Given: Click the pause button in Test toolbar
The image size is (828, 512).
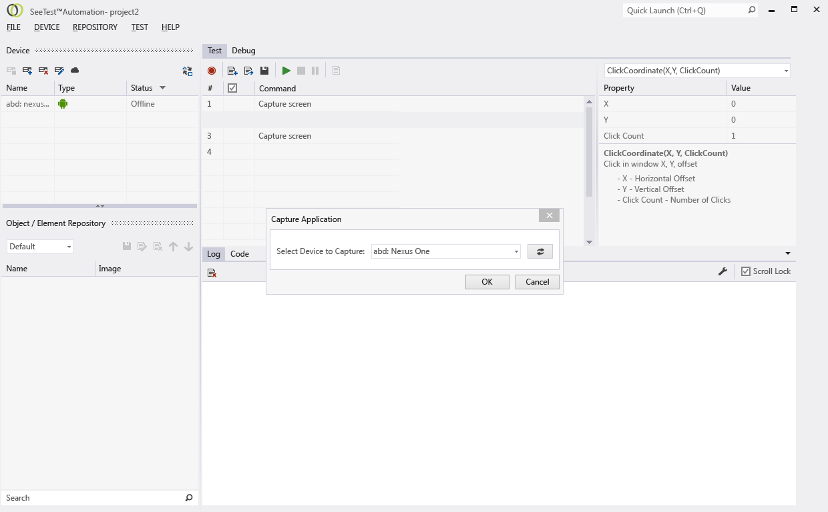Looking at the screenshot, I should pos(315,71).
